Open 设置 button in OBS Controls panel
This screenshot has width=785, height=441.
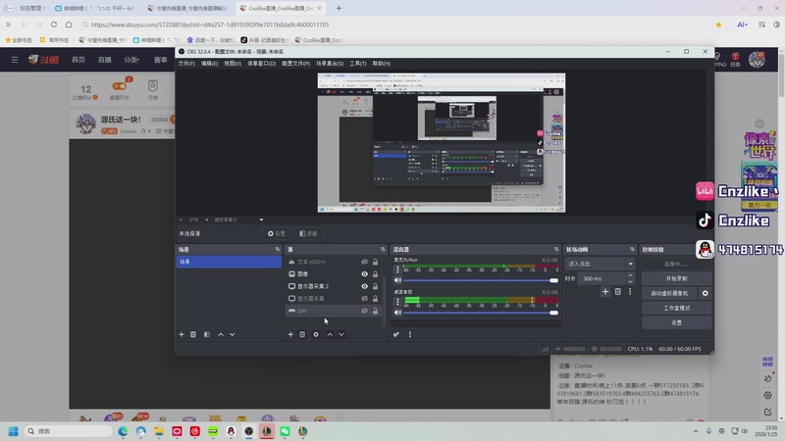676,323
